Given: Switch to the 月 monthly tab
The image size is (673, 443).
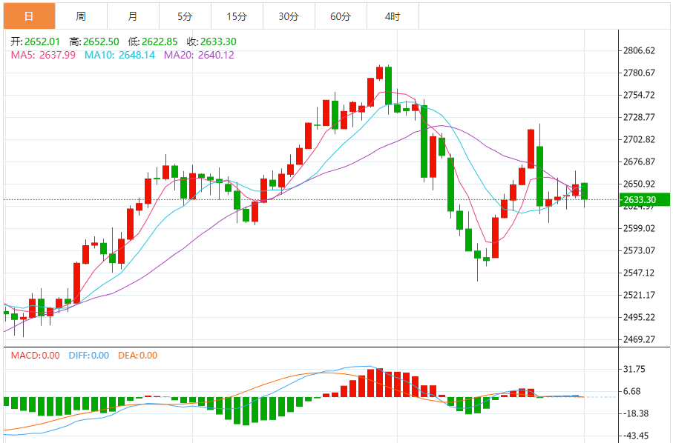Looking at the screenshot, I should tap(133, 16).
